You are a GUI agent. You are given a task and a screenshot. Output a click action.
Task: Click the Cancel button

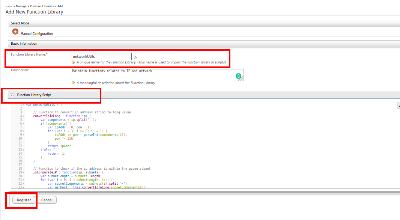[47, 200]
